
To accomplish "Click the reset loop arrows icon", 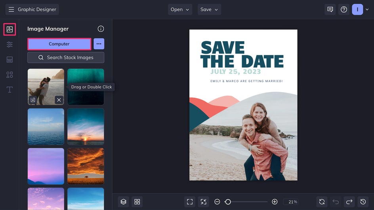I will pyautogui.click(x=322, y=202).
